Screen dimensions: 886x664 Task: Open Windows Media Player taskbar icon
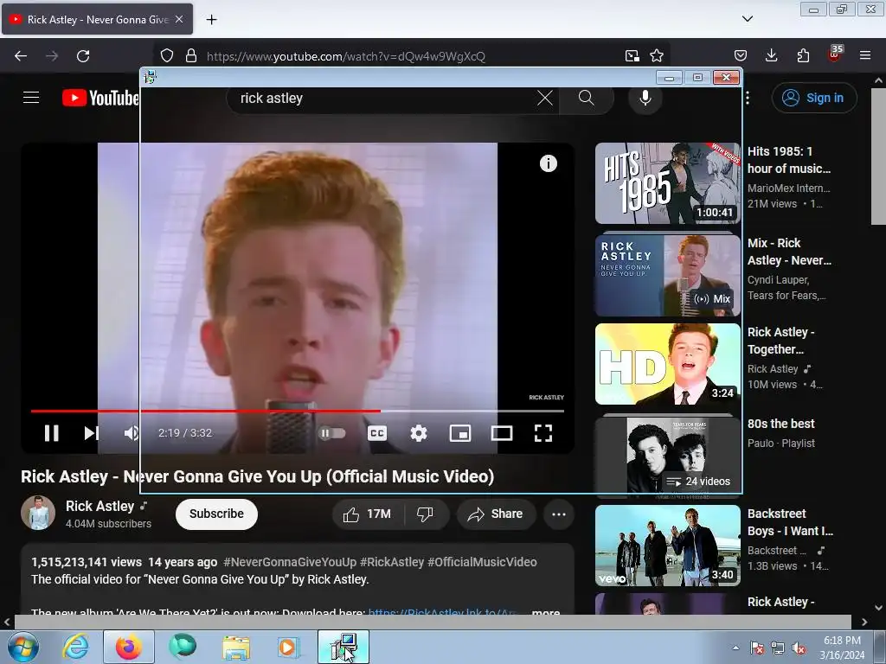287,647
